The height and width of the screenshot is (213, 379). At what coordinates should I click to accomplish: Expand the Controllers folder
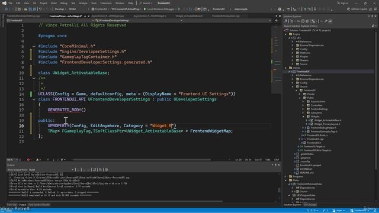(x=303, y=105)
